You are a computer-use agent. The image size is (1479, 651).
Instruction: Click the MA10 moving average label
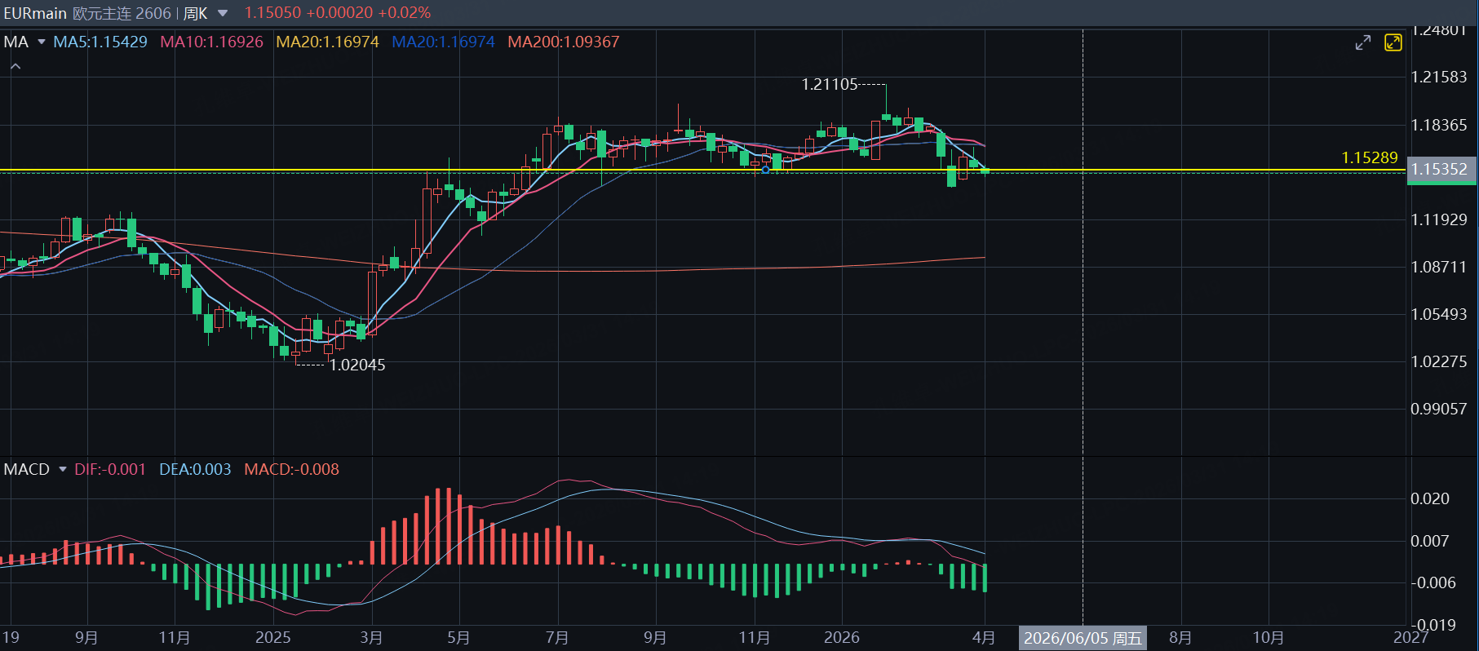[211, 42]
